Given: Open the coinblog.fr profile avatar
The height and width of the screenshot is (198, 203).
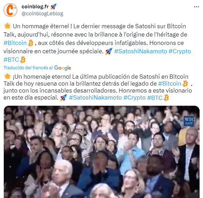Looking at the screenshot, I should (10, 10).
